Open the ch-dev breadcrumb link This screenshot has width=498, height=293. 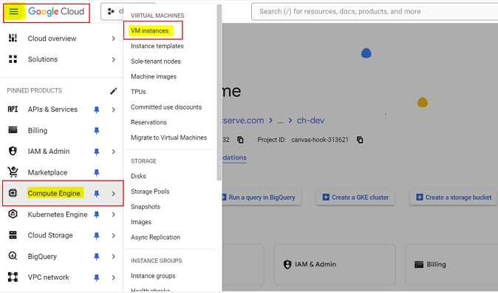[310, 121]
